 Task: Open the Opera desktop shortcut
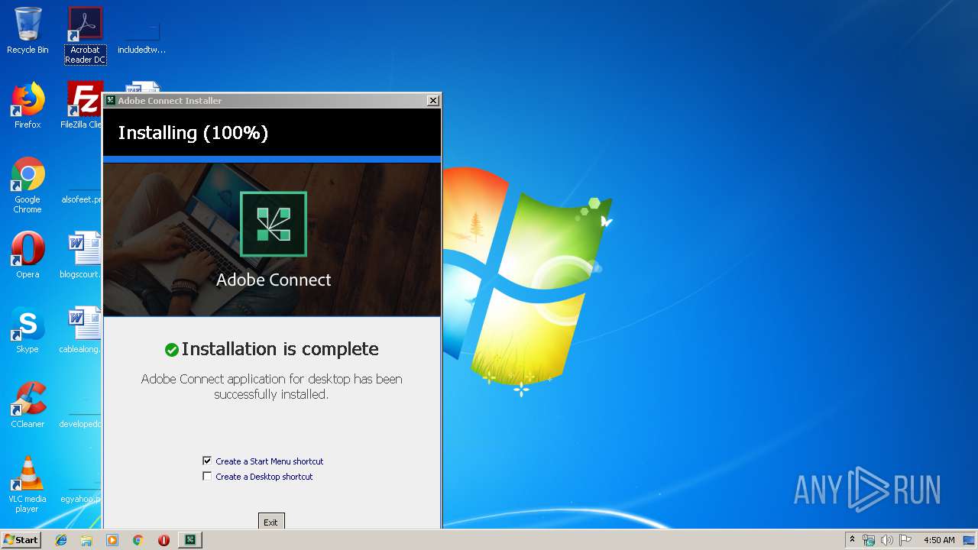(28, 255)
